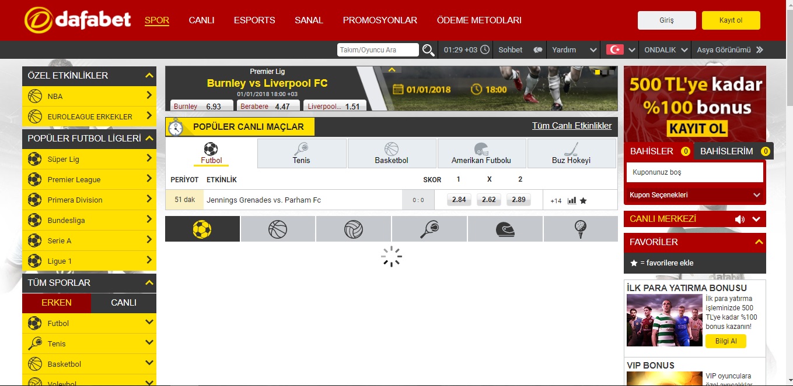Click the clock icon beside 01:29 +03
The width and height of the screenshot is (793, 386).
484,50
